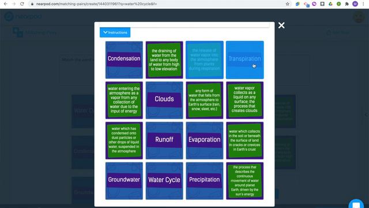Click the Nearpod logo in background page

23,16
